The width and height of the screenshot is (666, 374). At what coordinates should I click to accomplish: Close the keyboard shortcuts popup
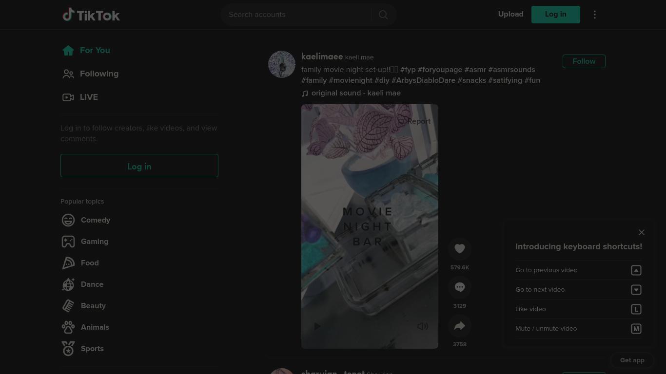[x=642, y=232]
